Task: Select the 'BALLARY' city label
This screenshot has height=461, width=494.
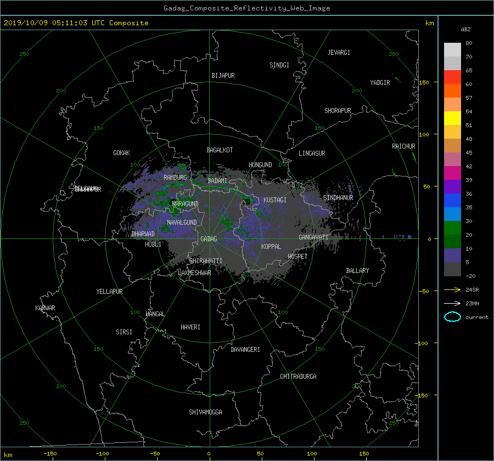Action: [357, 271]
